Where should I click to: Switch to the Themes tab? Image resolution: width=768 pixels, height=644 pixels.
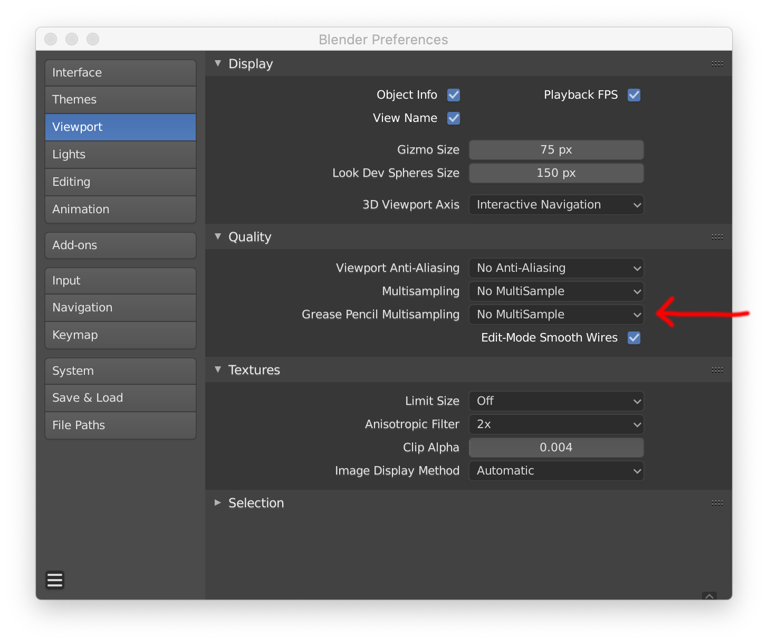[x=121, y=100]
